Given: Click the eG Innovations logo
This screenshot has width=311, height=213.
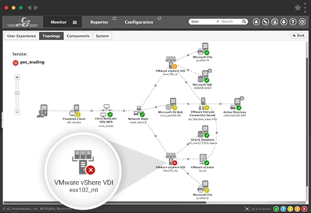Looking at the screenshot, I should click(22, 22).
